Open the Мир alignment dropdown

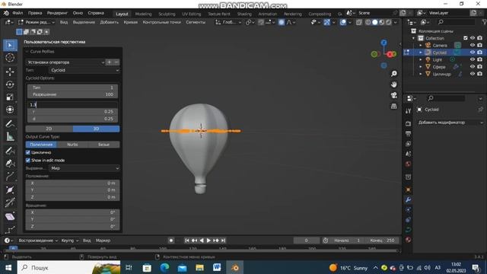click(84, 168)
